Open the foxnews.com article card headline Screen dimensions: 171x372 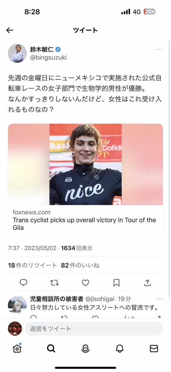tap(84, 224)
